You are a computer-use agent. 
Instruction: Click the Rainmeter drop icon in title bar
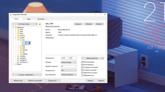11,15
